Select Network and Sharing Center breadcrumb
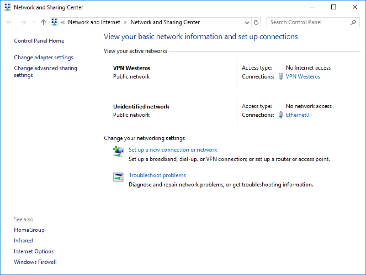The height and width of the screenshot is (275, 366). (x=165, y=22)
